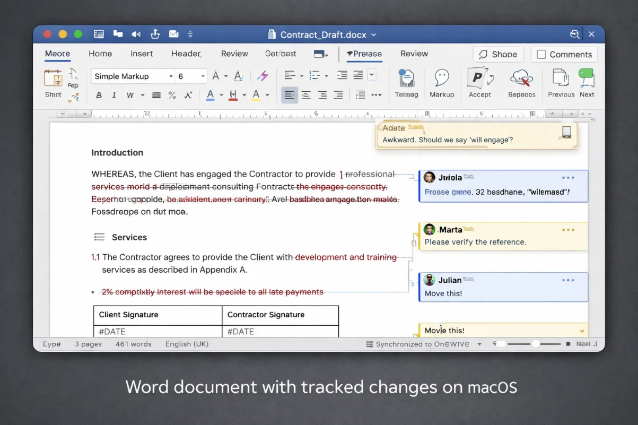Toggle bold formatting
This screenshot has height=425, width=638.
click(99, 95)
